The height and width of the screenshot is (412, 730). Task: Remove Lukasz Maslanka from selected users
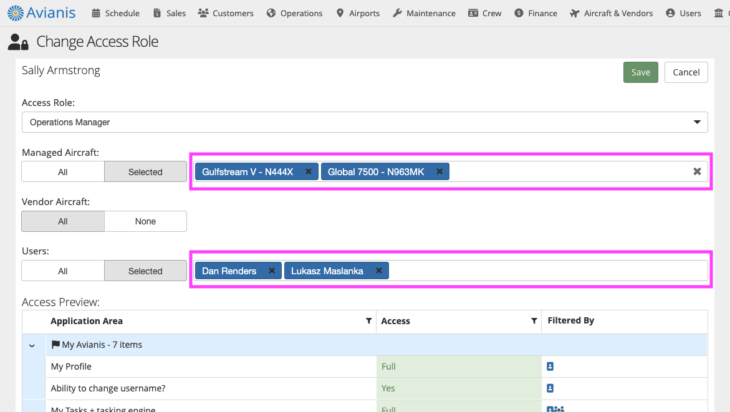tap(378, 271)
